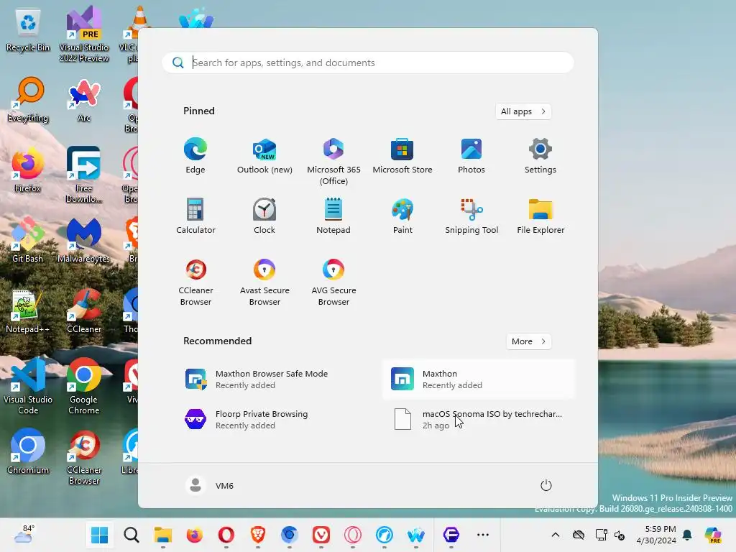Viewport: 736px width, 552px height.
Task: Open the clock and date flyout
Action: pyautogui.click(x=656, y=535)
